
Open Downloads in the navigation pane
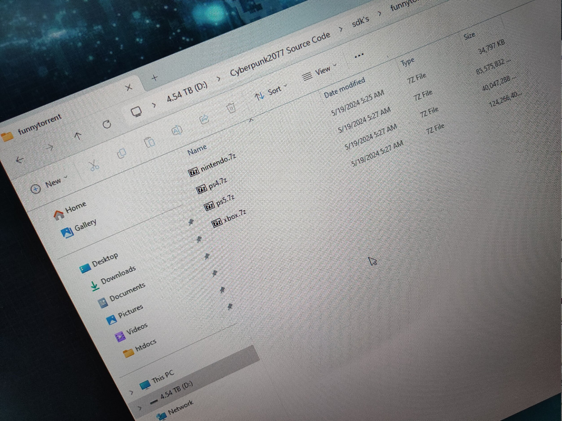click(x=113, y=278)
